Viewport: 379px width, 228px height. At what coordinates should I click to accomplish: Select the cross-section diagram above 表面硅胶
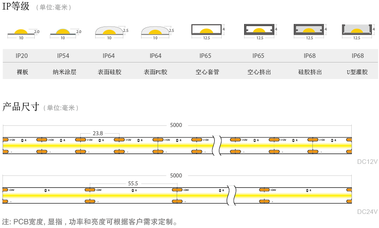click(109, 31)
